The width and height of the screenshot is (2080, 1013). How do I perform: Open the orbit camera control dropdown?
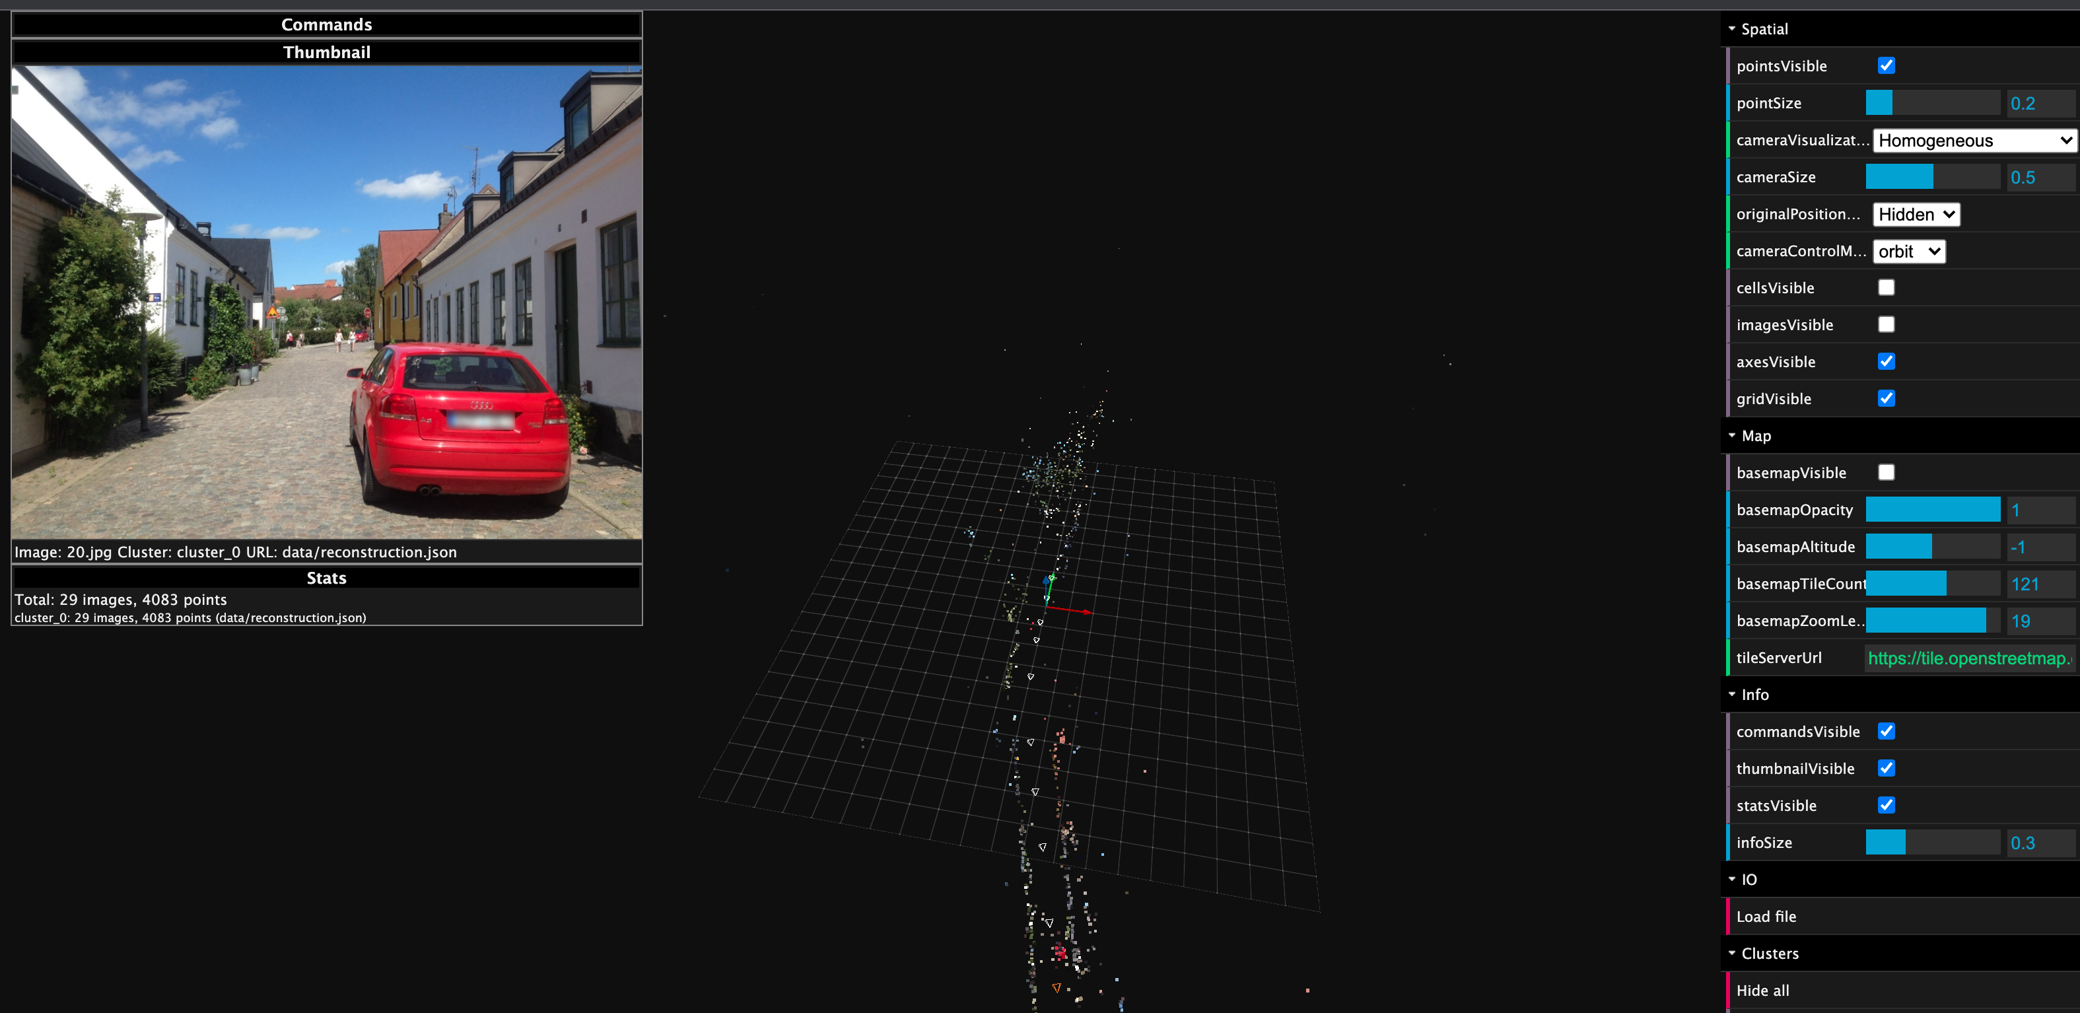tap(1908, 251)
